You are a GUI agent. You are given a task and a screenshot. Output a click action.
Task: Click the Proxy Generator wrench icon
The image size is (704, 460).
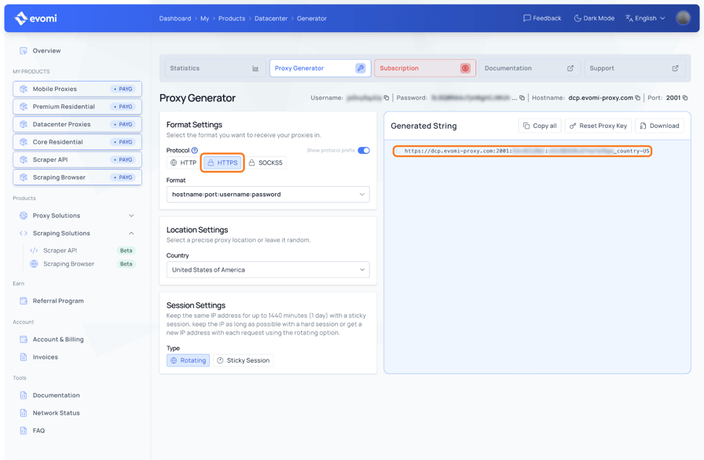pyautogui.click(x=361, y=68)
